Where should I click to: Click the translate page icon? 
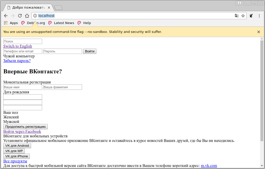236,16
